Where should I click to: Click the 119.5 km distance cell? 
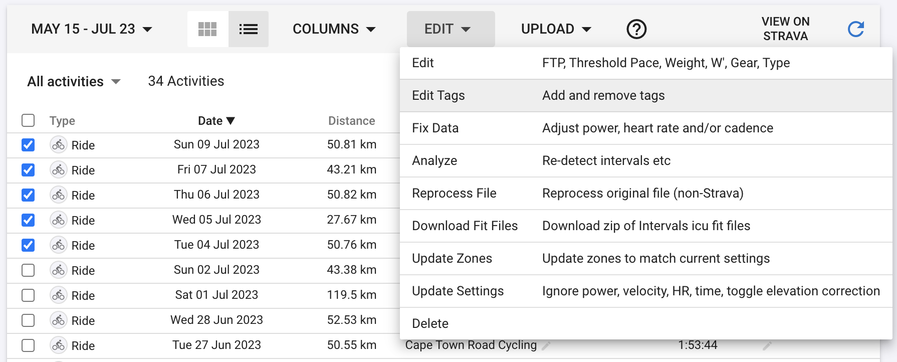351,295
